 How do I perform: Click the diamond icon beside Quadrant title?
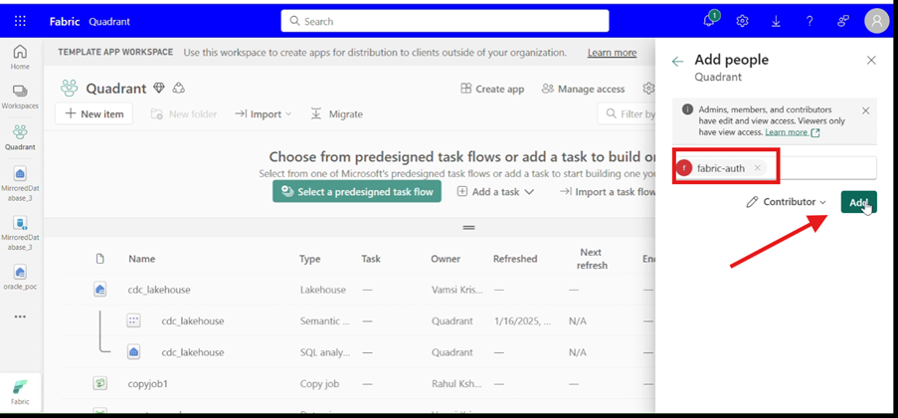point(159,89)
